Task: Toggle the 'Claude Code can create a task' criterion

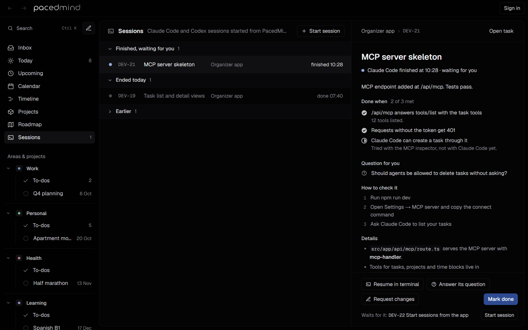Action: pos(364,141)
